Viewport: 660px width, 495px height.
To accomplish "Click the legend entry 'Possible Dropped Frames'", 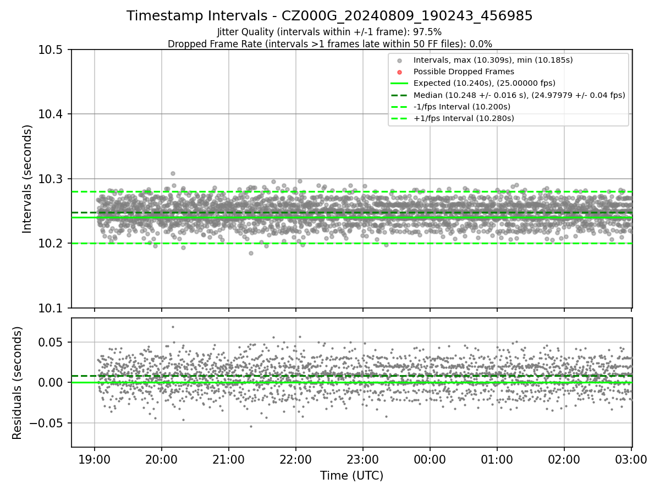I will [464, 71].
